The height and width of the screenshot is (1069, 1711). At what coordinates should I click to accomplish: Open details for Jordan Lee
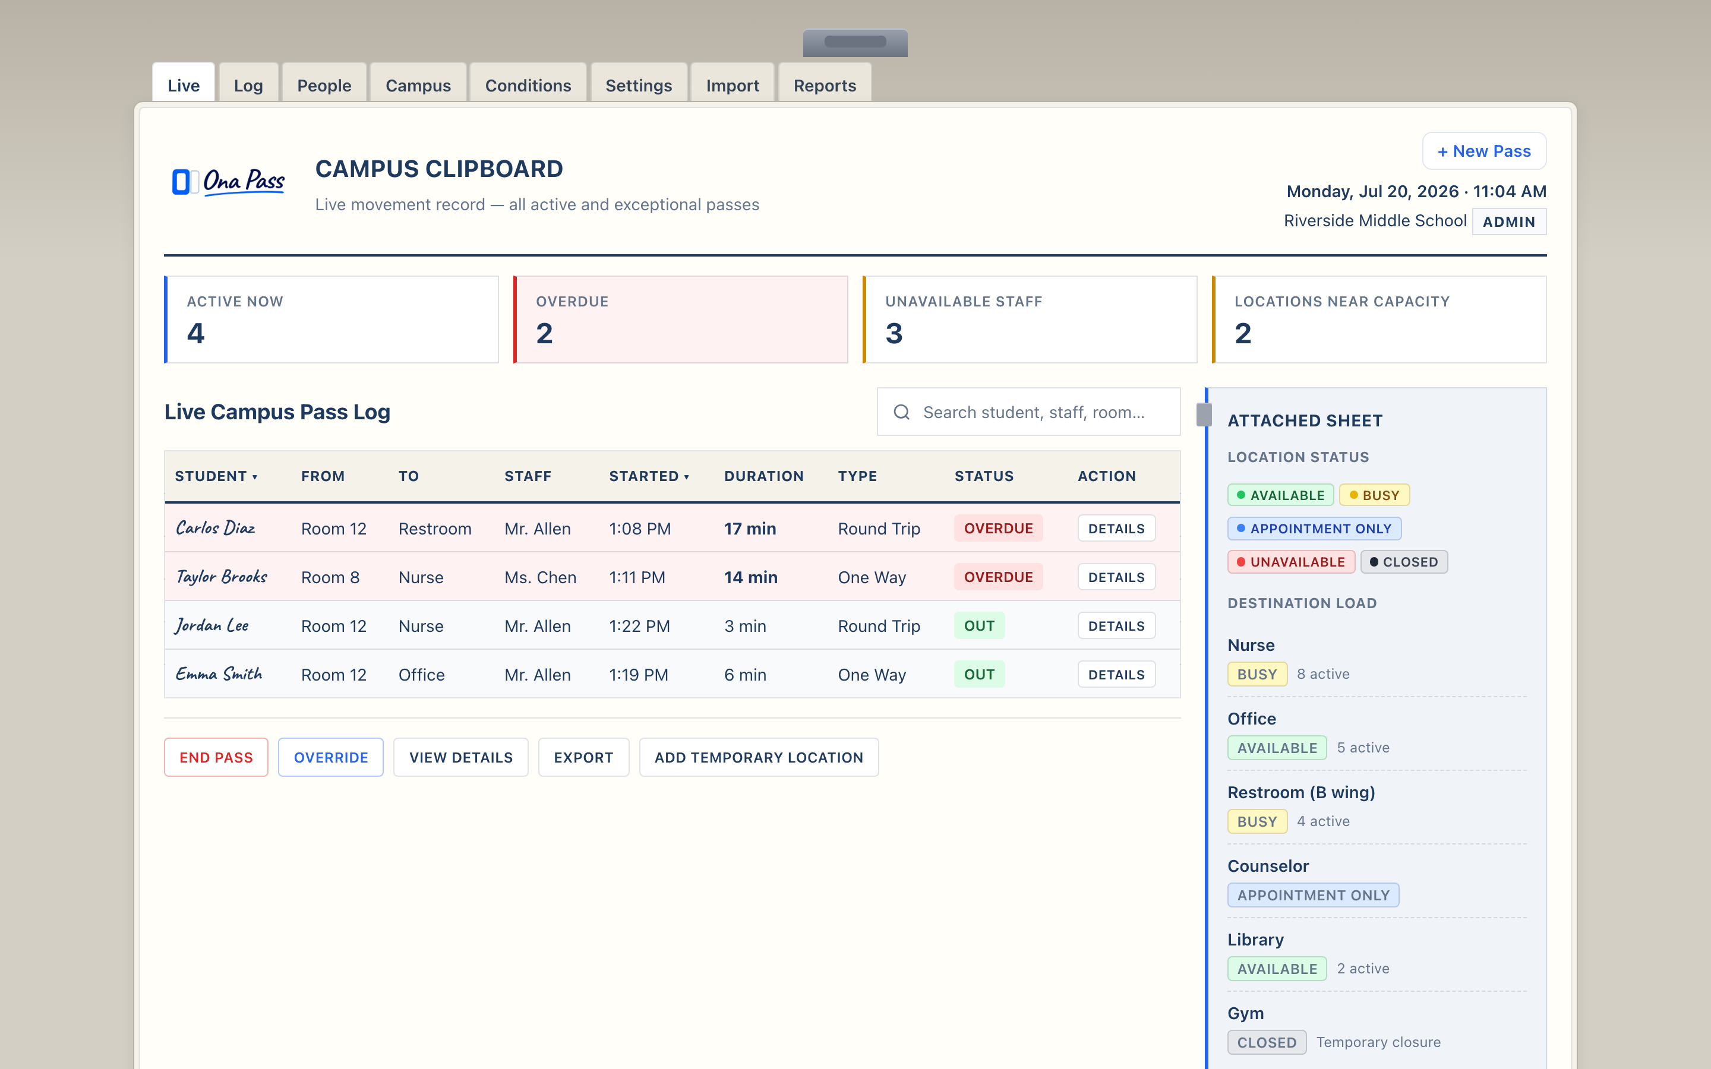pos(1116,626)
